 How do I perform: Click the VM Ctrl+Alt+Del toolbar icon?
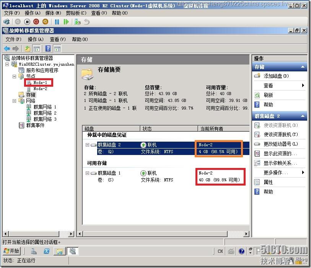pyautogui.click(x=7, y=22)
